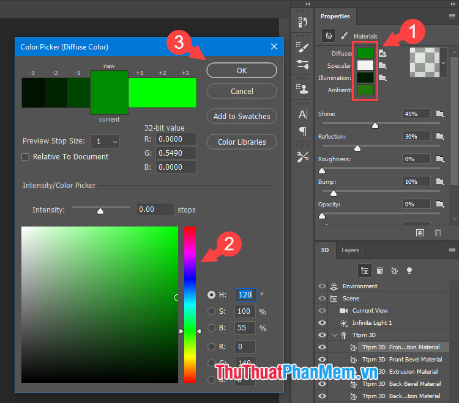Viewport: 459px width, 403px height.
Task: Close the Color Picker dialog
Action: pyautogui.click(x=274, y=46)
